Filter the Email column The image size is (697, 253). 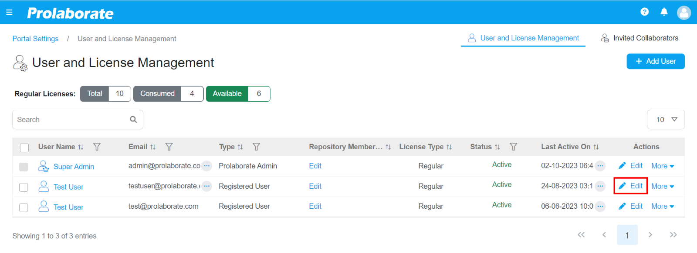[169, 147]
